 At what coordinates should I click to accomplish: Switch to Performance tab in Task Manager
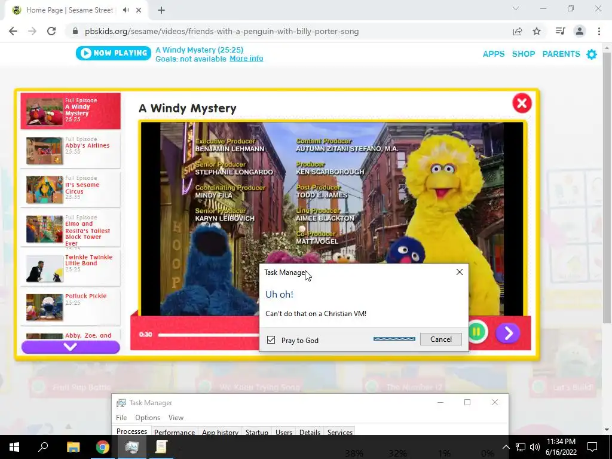pyautogui.click(x=175, y=432)
